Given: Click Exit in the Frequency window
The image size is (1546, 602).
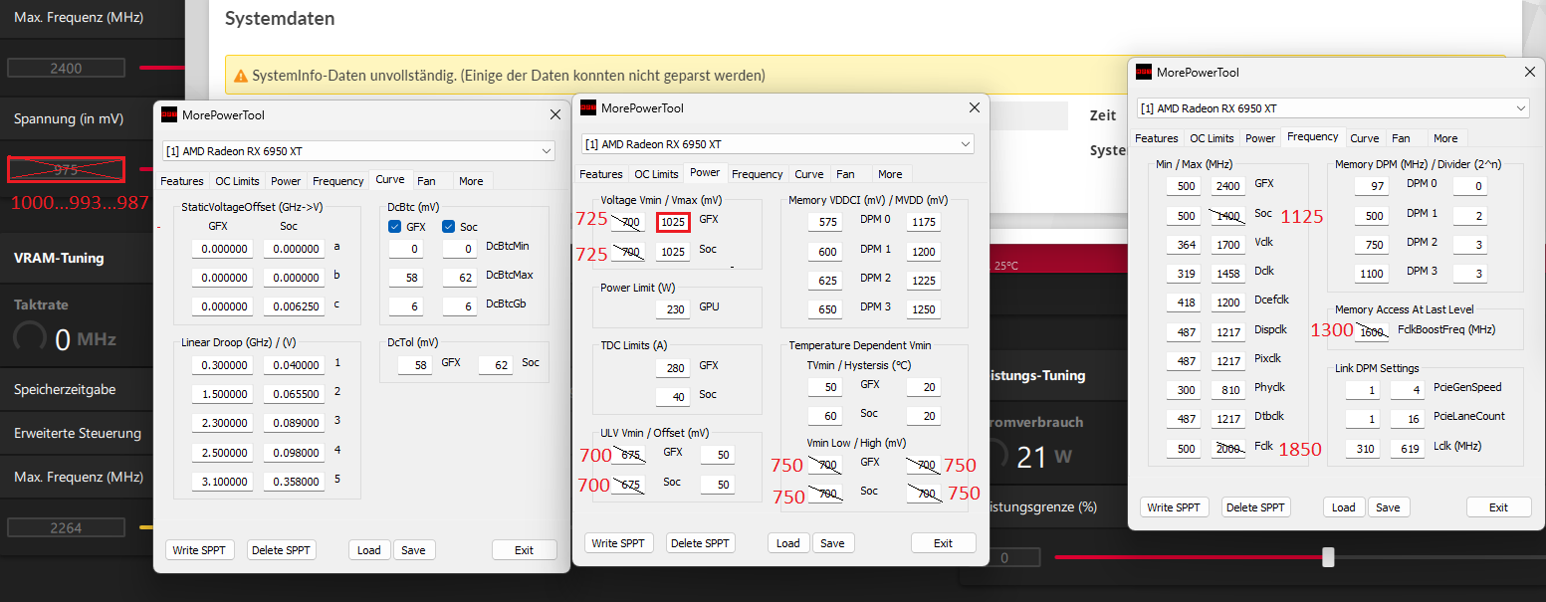Looking at the screenshot, I should pyautogui.click(x=1499, y=507).
